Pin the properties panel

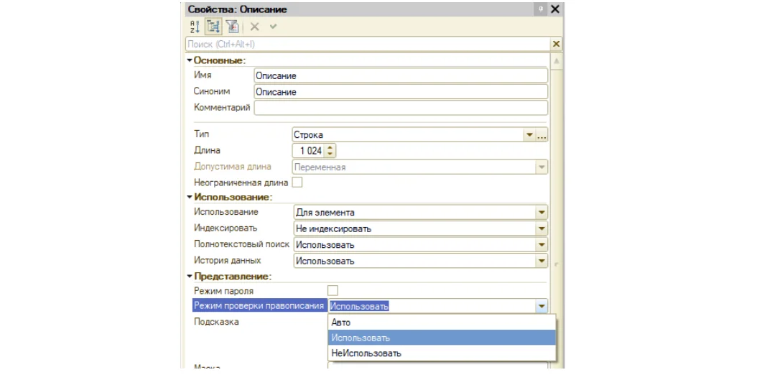coord(540,9)
